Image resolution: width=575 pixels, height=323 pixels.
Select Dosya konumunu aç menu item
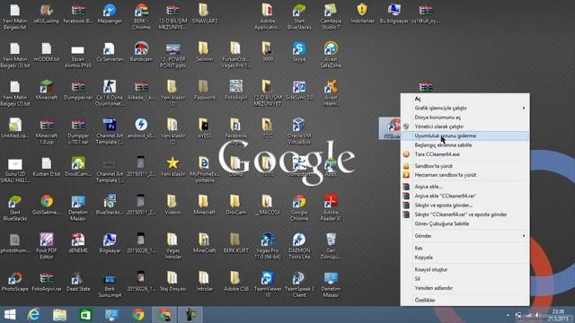pos(465,118)
